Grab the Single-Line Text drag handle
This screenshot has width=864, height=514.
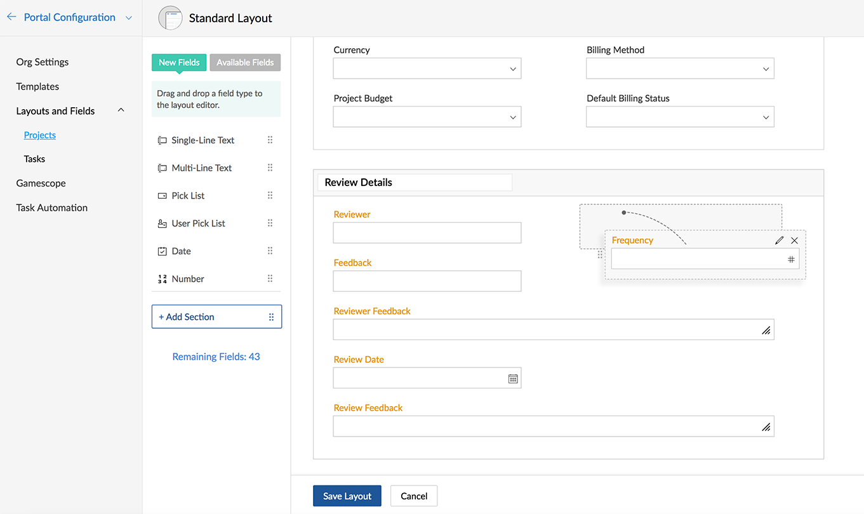(x=270, y=140)
